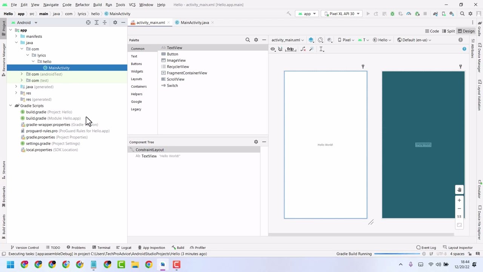Select design surface layers icon

pos(311,40)
